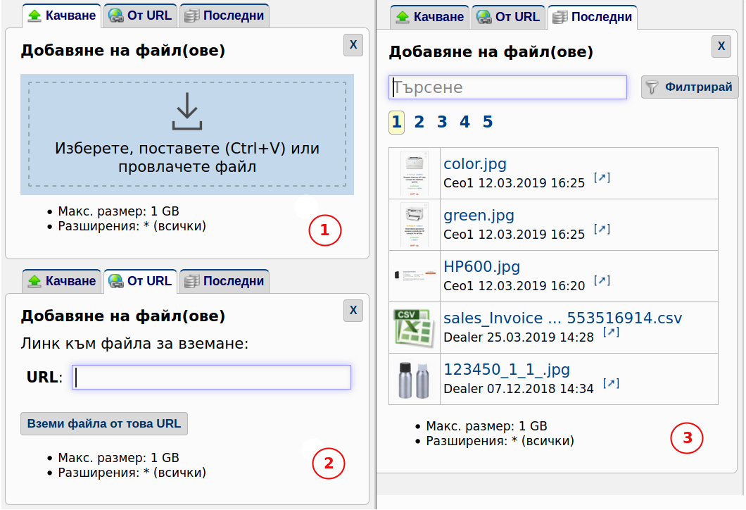Click the HP600.jpg thumbnail
The image size is (746, 510).
415,275
